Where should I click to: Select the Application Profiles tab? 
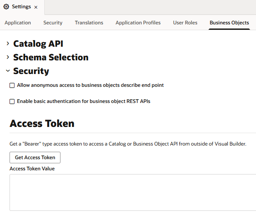[138, 23]
